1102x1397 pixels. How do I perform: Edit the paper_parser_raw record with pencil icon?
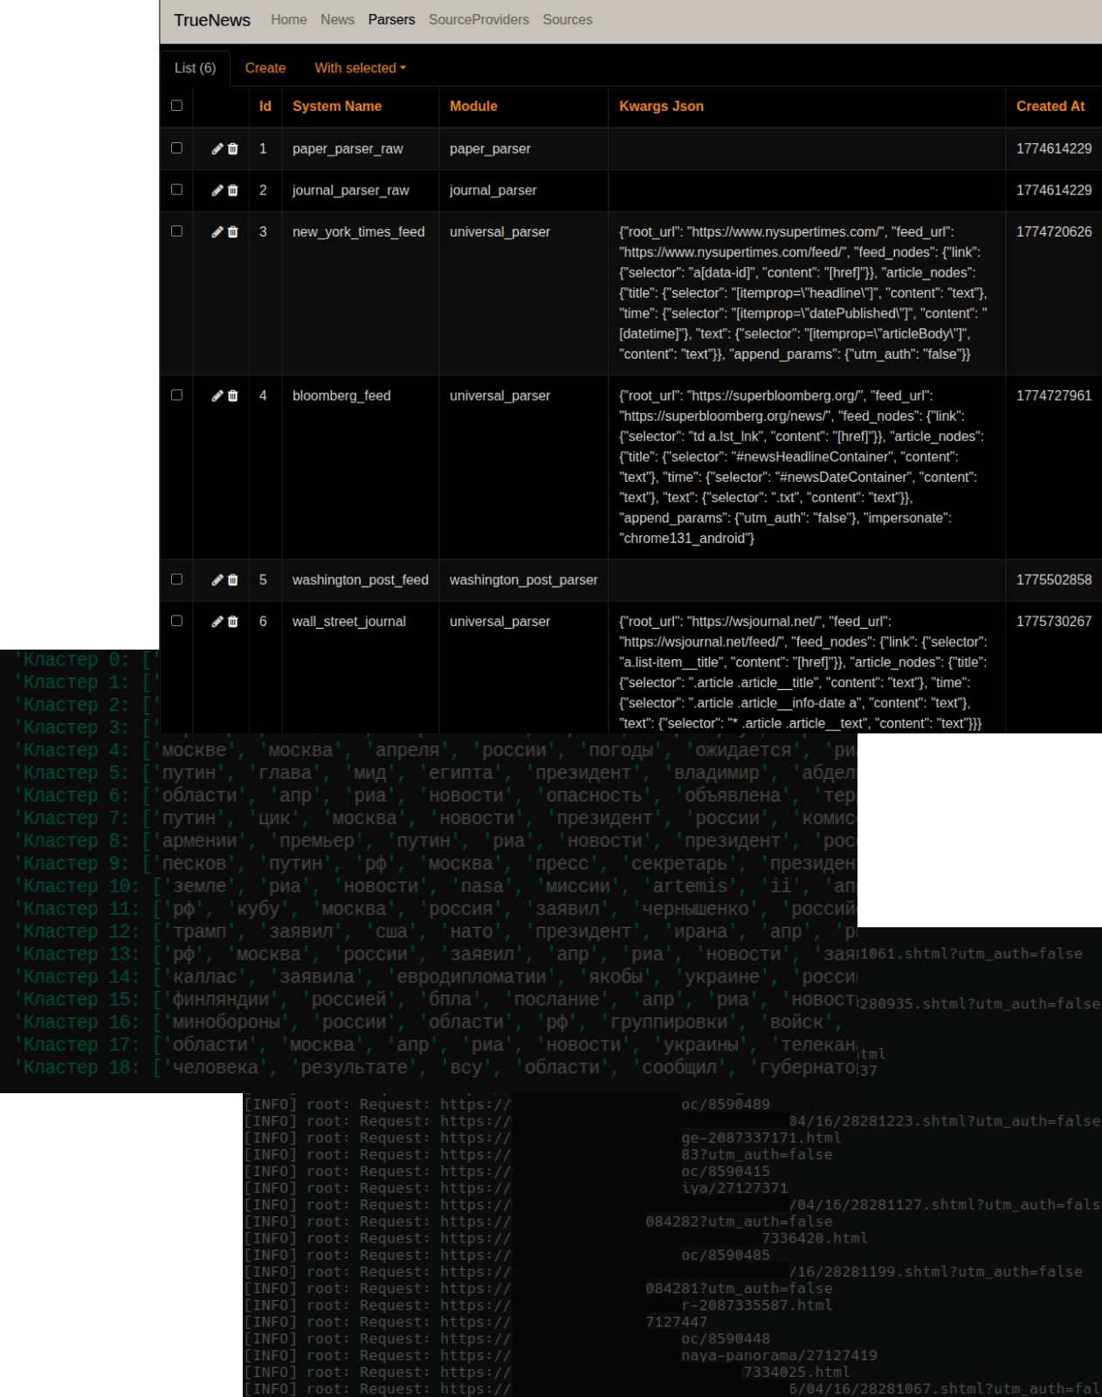[217, 148]
